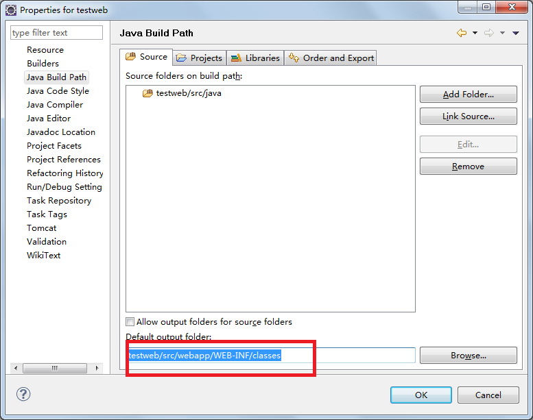Click the forward navigation arrow icon
This screenshot has width=533, height=420.
(489, 33)
